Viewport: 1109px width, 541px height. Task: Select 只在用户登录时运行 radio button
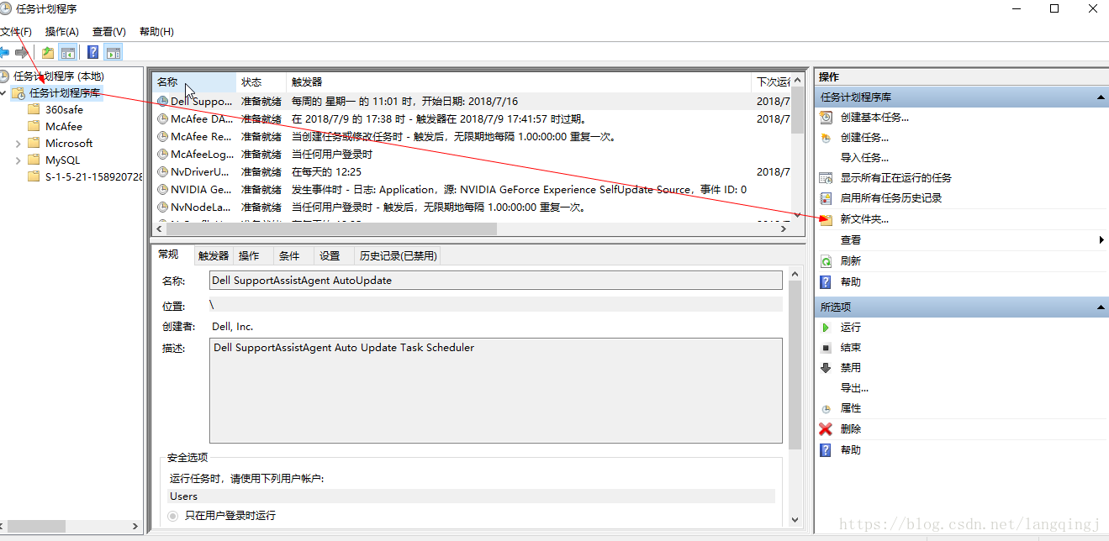[173, 516]
